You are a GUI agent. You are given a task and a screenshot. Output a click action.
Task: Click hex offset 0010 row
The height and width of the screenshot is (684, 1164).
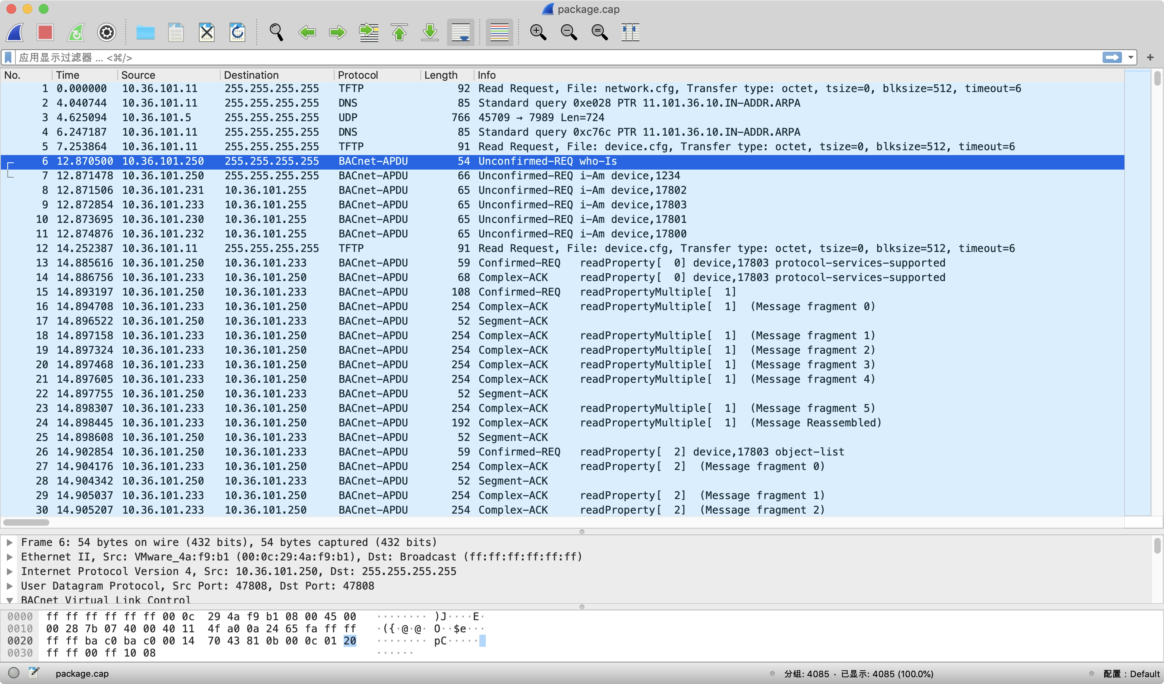click(x=20, y=629)
